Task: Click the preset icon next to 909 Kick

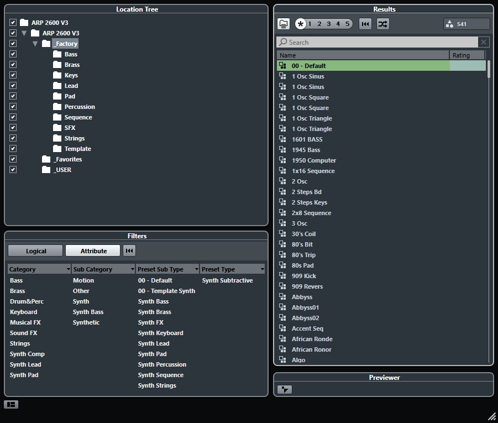Action: pos(282,275)
